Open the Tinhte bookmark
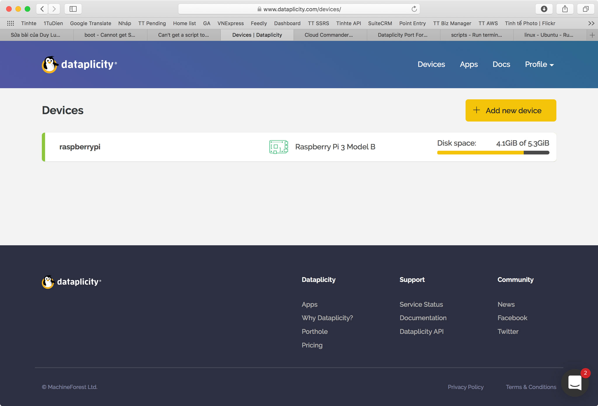The image size is (598, 406). pos(29,23)
